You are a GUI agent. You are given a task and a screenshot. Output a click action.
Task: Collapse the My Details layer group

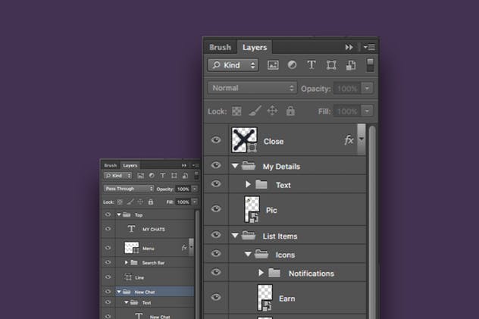[x=234, y=166]
